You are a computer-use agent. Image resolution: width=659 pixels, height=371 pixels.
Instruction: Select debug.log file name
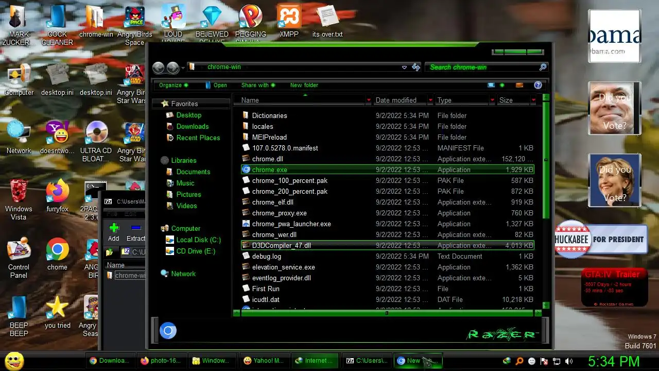266,256
